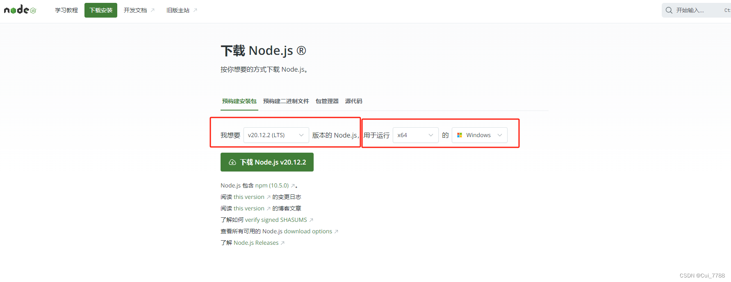Click the chevron arrow of version dropdown

click(301, 135)
